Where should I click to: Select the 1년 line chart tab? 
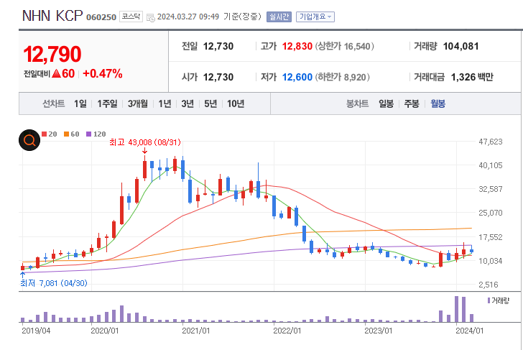(x=165, y=103)
